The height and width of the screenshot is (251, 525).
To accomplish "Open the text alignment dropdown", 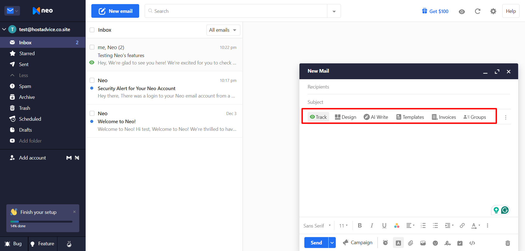I will 410,225.
